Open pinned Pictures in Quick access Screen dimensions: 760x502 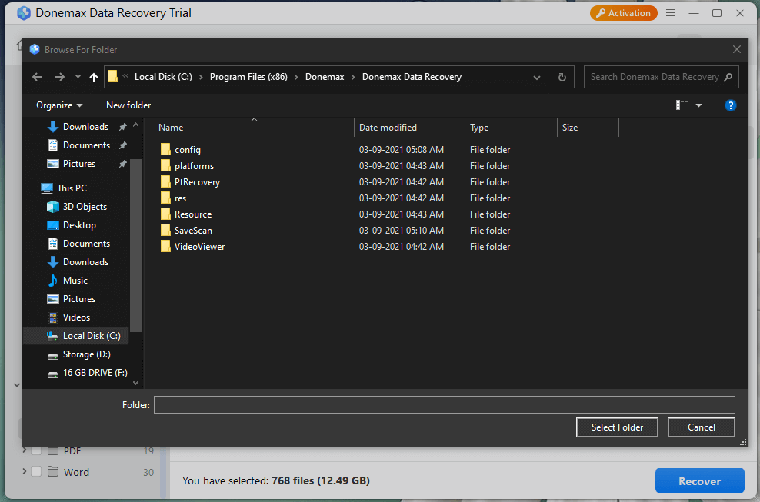79,164
